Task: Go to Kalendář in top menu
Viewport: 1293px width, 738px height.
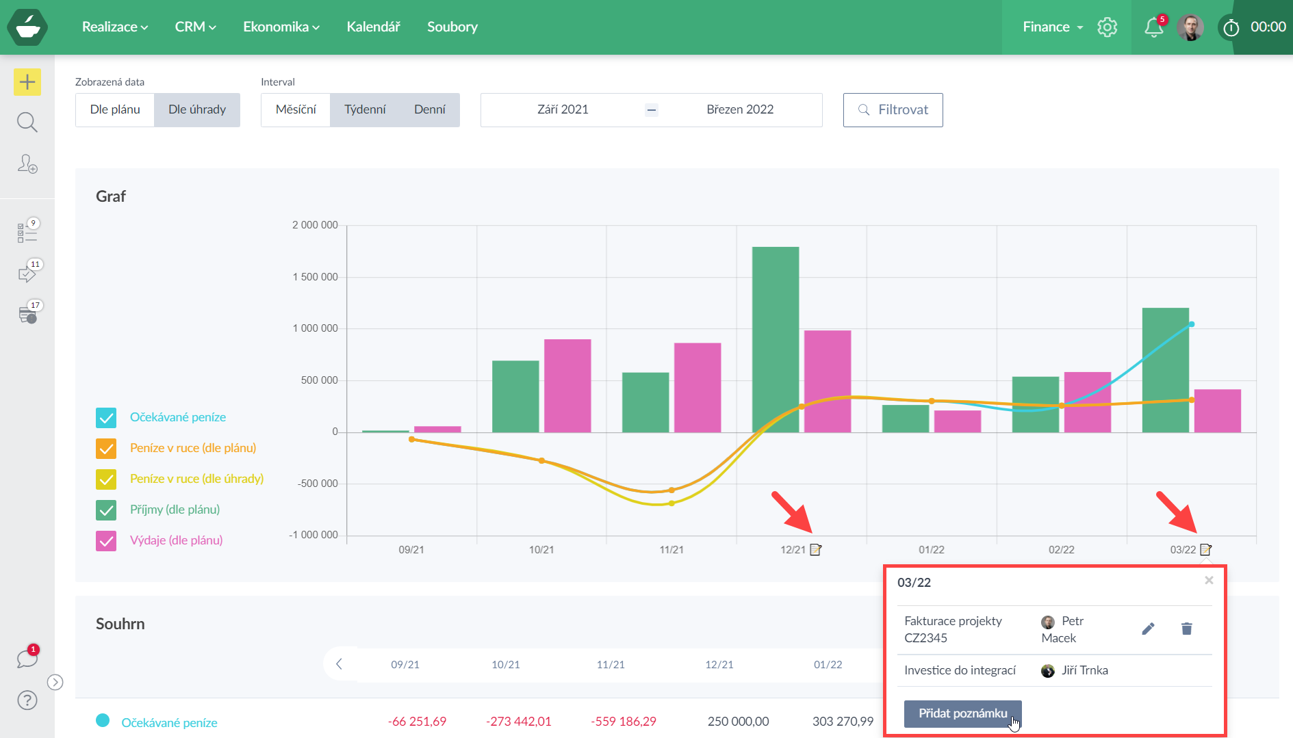Action: tap(373, 27)
